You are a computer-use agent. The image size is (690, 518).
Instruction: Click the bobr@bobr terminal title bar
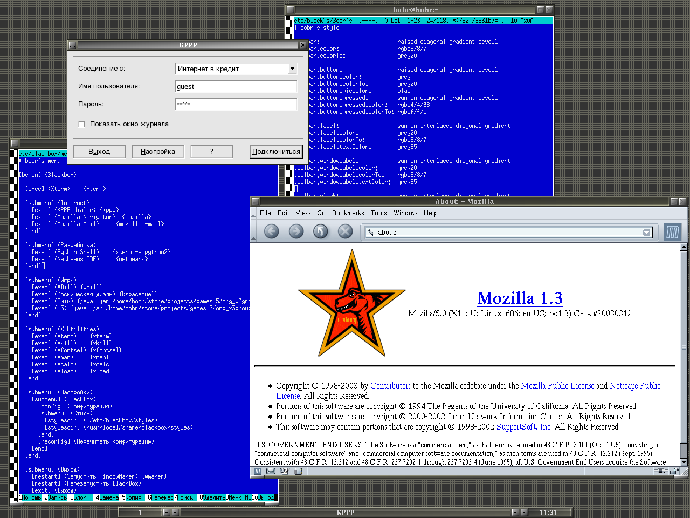click(x=415, y=10)
